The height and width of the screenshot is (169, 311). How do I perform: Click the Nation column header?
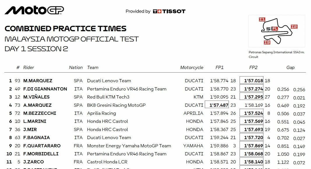[x=76, y=67]
